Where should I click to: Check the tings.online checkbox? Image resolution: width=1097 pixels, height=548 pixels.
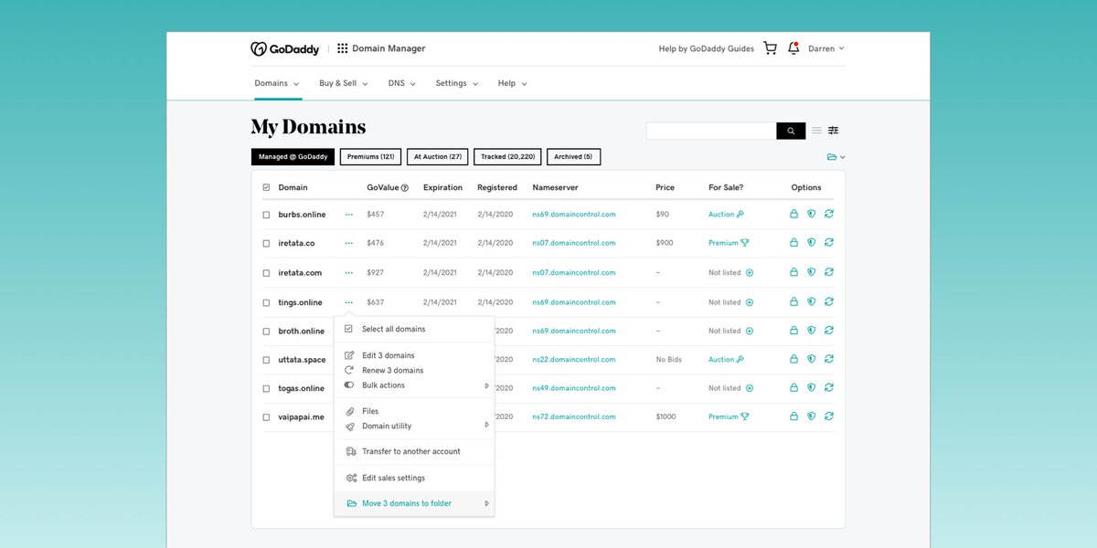point(266,302)
